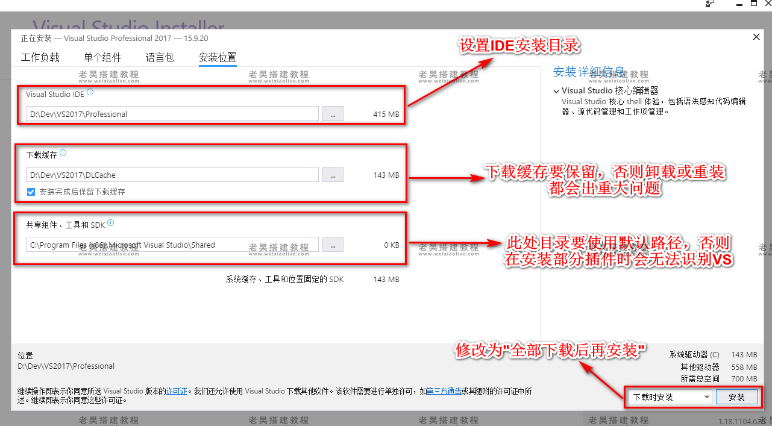The height and width of the screenshot is (426, 772).
Task: Click the info icon next to 共享组件、工具和 SDK
Action: 110,223
